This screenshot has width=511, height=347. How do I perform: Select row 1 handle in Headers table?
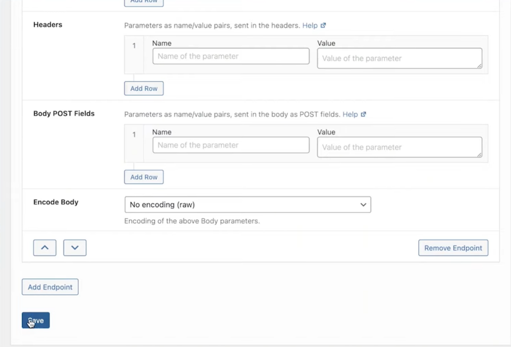(x=134, y=46)
